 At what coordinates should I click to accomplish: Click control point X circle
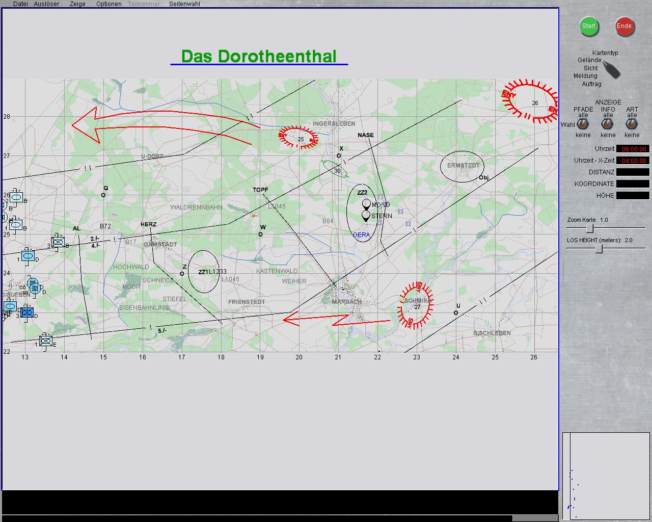point(339,155)
